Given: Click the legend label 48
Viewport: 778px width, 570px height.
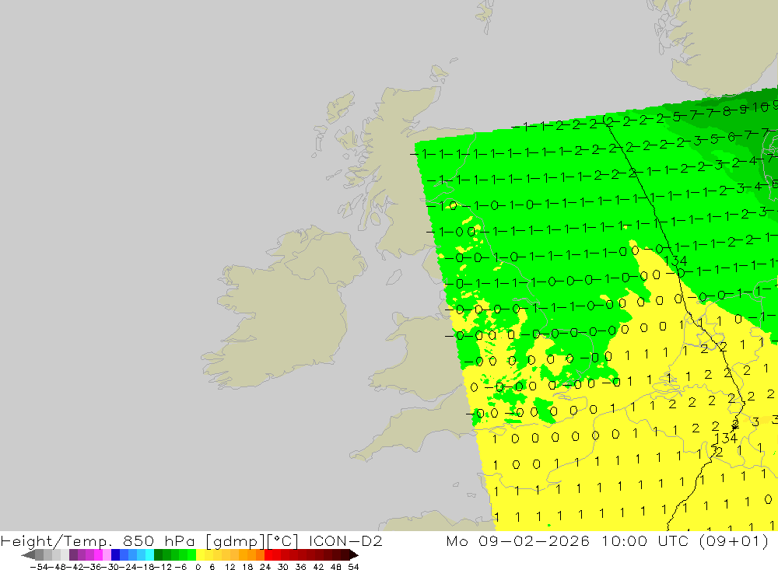Looking at the screenshot, I should tap(336, 567).
